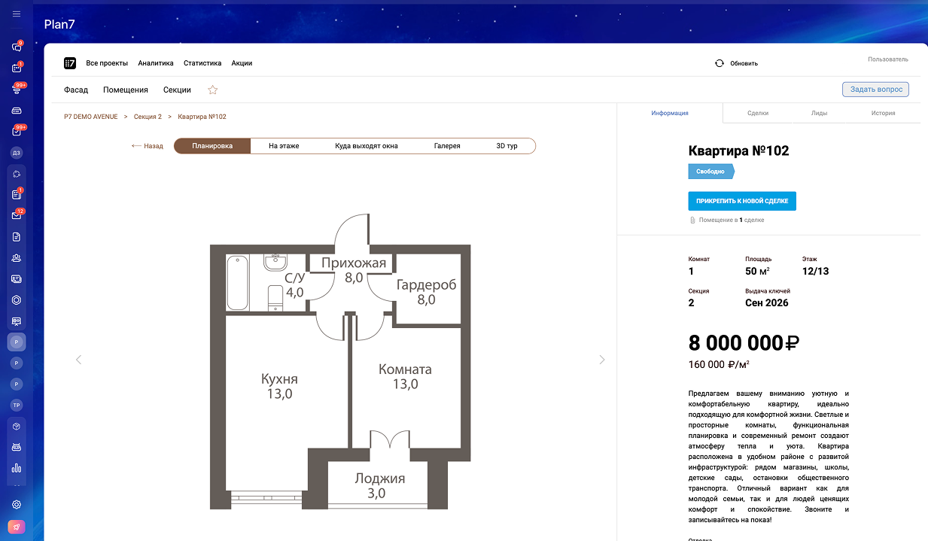
Task: Click the Квартира №102 heading
Action: (738, 151)
